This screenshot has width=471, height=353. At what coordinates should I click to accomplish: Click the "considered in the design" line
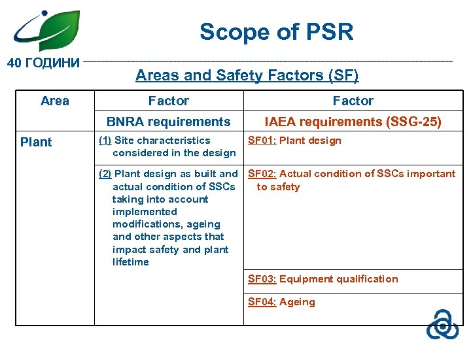click(x=174, y=153)
